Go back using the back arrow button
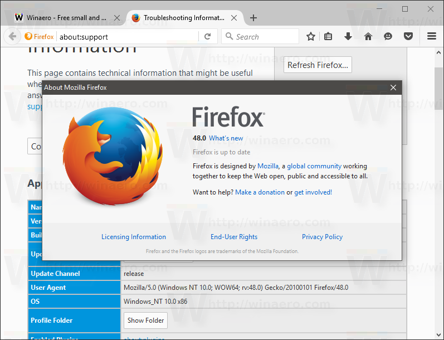The image size is (444, 340). [x=12, y=37]
